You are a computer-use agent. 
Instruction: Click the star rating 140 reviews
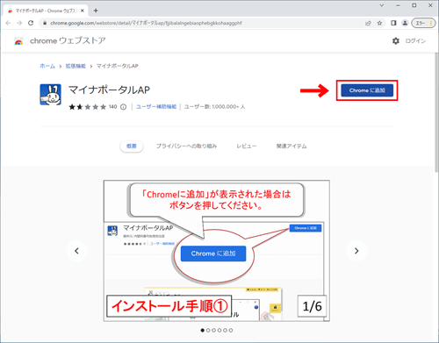click(93, 107)
